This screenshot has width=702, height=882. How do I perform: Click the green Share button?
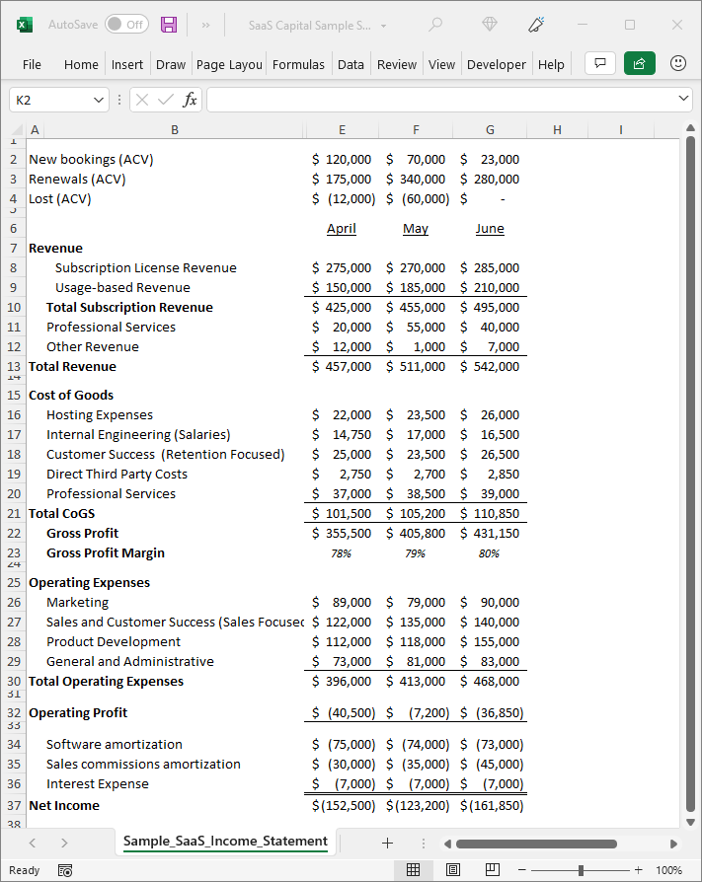pos(640,63)
